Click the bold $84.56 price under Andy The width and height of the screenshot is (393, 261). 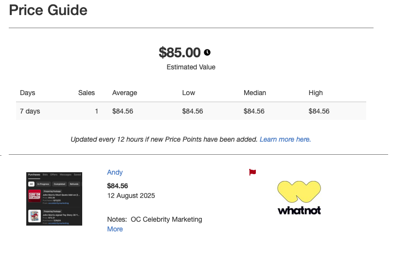click(x=117, y=186)
